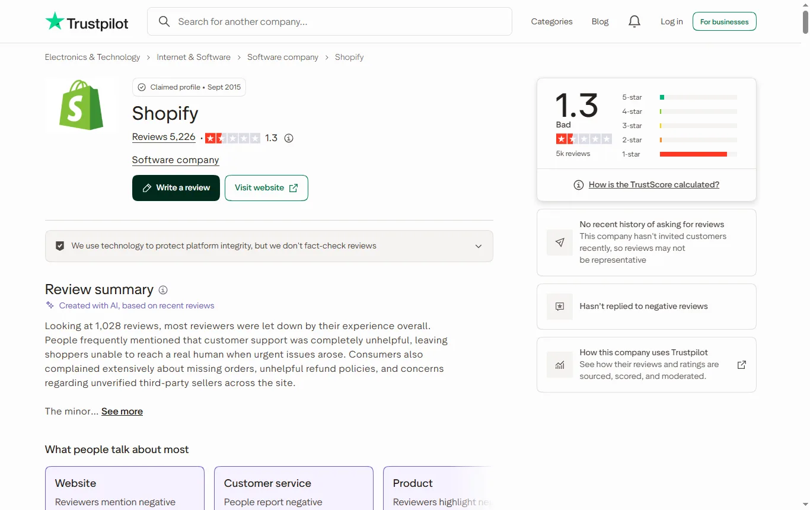Screen dimensions: 810x510
Task: Click the What people talk about most heading
Action: [x=117, y=450]
